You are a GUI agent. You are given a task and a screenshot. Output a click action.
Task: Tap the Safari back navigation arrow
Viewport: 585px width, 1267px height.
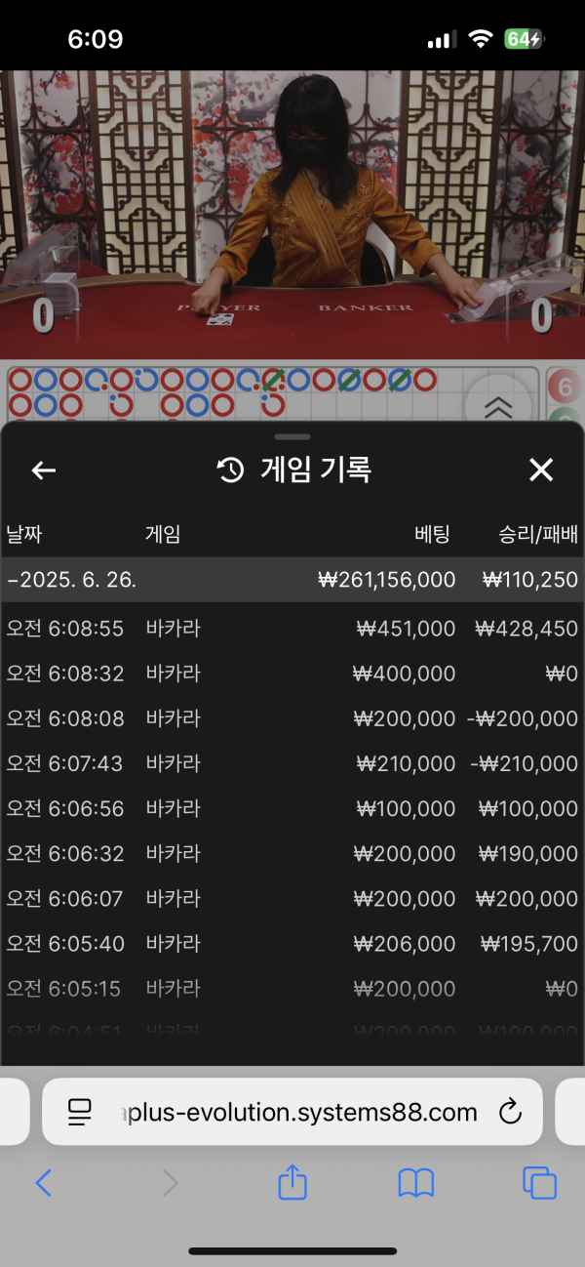tap(44, 1184)
